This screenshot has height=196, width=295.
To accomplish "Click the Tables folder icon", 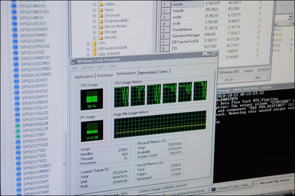I will (x=100, y=4).
